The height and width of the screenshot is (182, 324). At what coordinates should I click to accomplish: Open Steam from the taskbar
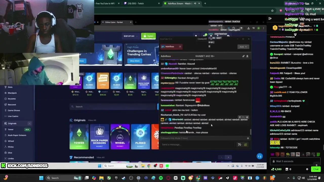(124, 178)
